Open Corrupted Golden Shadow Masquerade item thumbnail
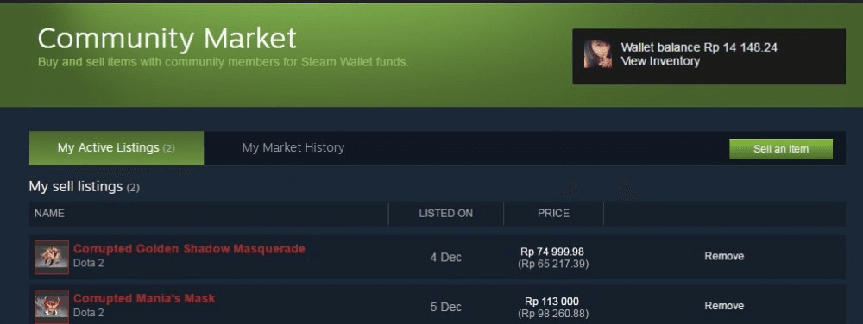The image size is (863, 324). coord(52,257)
